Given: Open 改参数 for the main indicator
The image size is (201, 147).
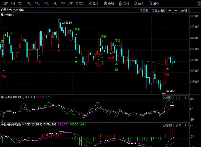Looking at the screenshot, I should 144,10.
